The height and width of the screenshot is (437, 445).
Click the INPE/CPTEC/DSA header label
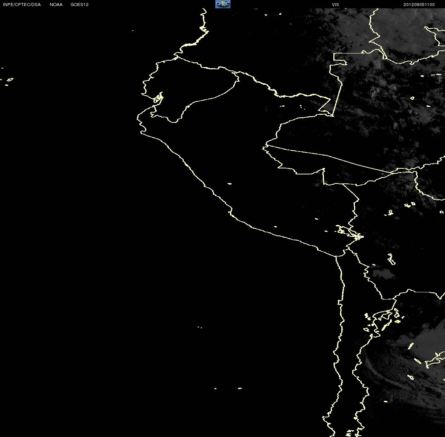pyautogui.click(x=22, y=5)
